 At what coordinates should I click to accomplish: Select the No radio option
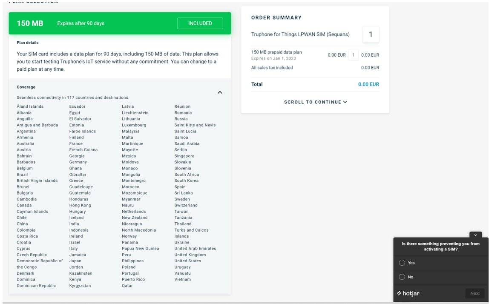coord(402,277)
